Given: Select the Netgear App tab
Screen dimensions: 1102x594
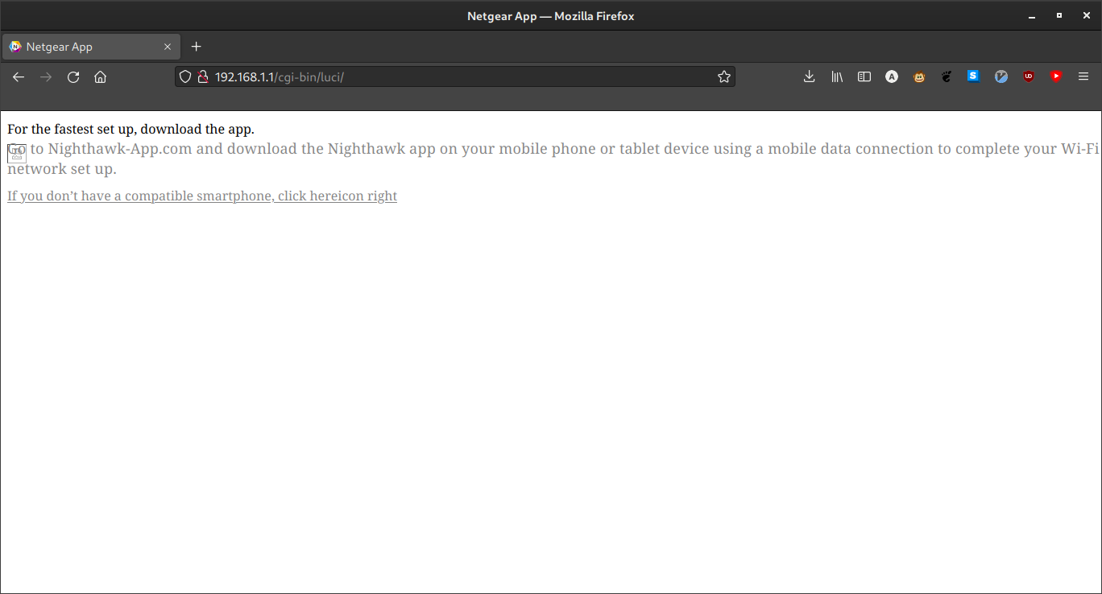Looking at the screenshot, I should coord(91,47).
